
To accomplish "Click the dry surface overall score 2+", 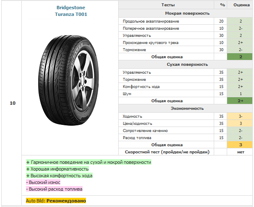I will (240, 101).
